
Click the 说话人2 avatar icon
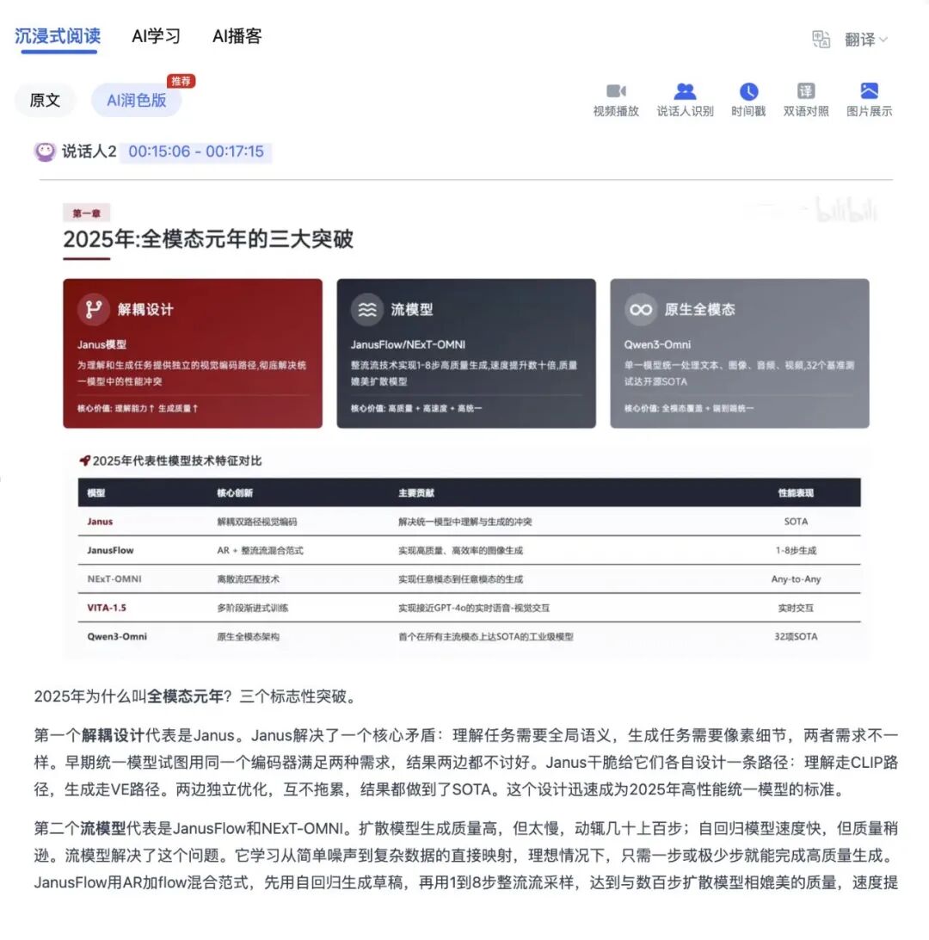pyautogui.click(x=45, y=152)
